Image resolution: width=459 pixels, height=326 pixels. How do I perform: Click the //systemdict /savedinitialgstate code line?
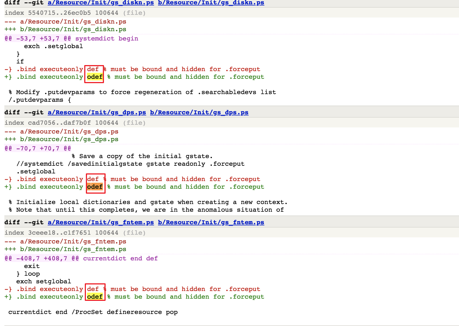pyautogui.click(x=130, y=164)
